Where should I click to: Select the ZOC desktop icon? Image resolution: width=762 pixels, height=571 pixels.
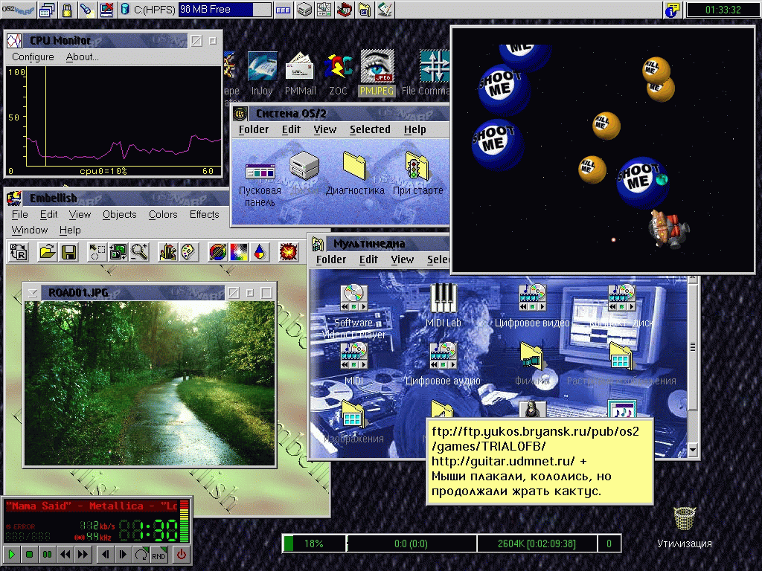pyautogui.click(x=339, y=74)
